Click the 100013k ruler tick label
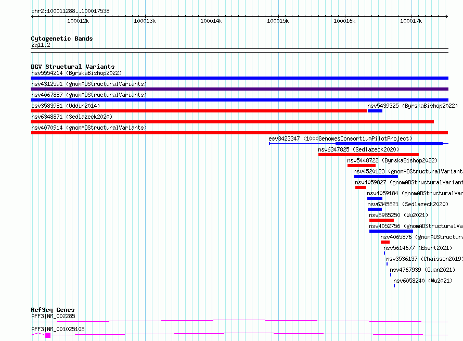The width and height of the screenshot is (463, 341). (x=145, y=21)
